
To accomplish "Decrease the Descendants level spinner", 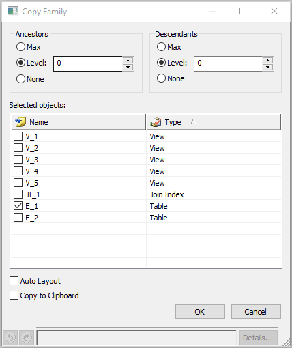I will [268, 68].
